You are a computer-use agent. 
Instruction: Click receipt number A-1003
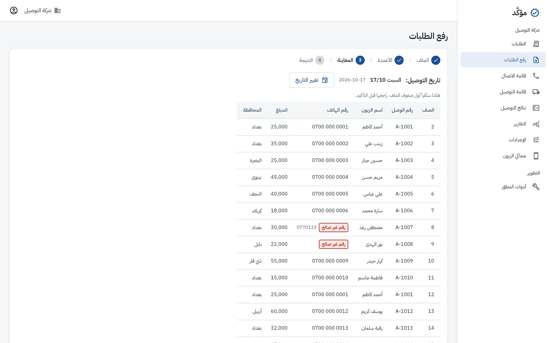click(x=404, y=160)
